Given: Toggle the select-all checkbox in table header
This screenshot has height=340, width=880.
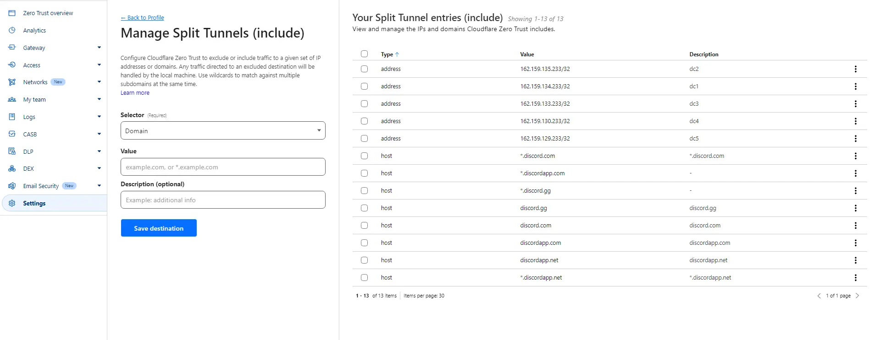Looking at the screenshot, I should click(364, 54).
